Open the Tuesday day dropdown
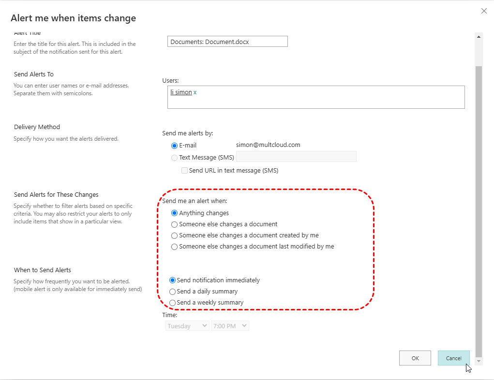Image resolution: width=494 pixels, height=380 pixels. click(187, 326)
